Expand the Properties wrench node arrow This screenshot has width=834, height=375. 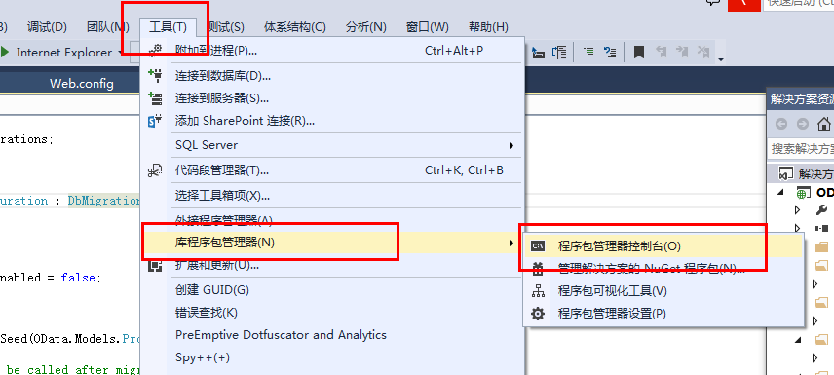(797, 210)
